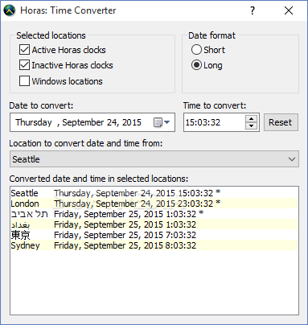
Task: Click the Horas globe application icon
Action: [x=10, y=10]
